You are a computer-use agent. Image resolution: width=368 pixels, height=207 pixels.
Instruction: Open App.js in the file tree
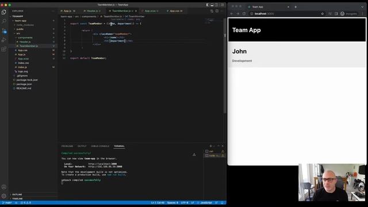22,55
